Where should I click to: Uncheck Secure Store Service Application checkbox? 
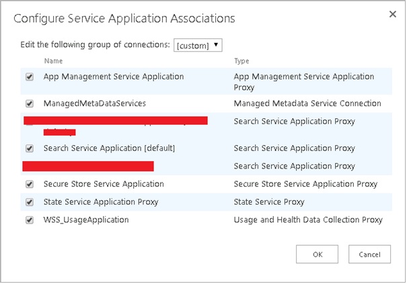30,184
